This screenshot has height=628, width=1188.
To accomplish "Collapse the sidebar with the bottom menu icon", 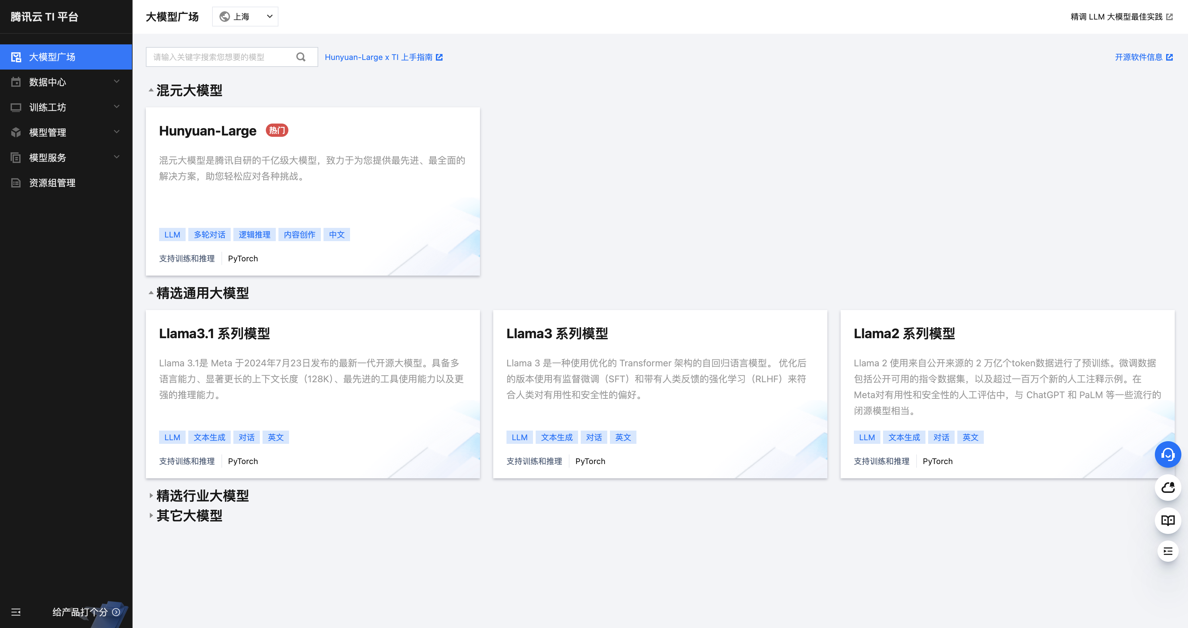I will [16, 612].
